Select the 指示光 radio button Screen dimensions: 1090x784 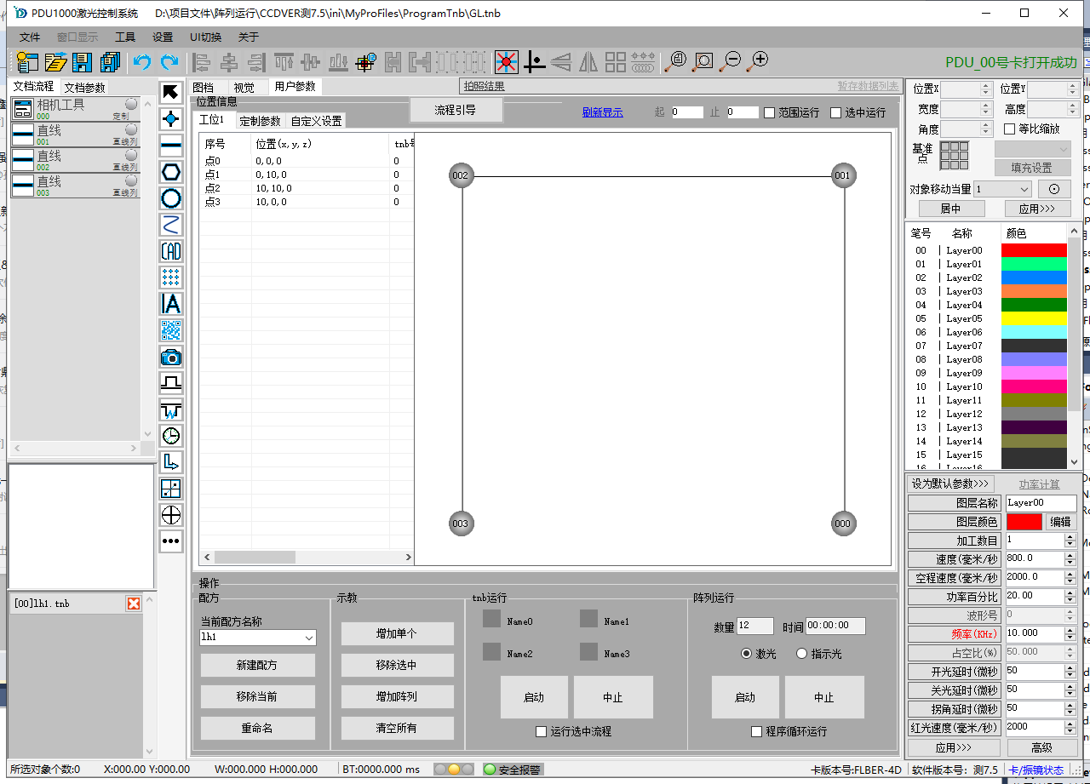point(801,654)
